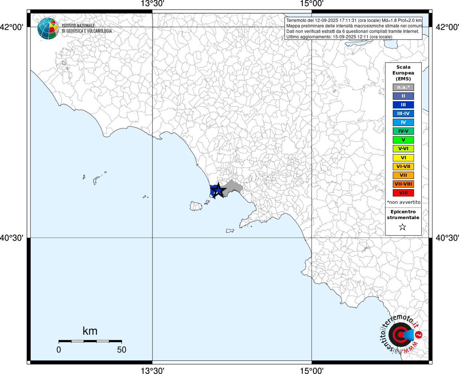Click 'Epicentro strumentale' legend label

403,215
